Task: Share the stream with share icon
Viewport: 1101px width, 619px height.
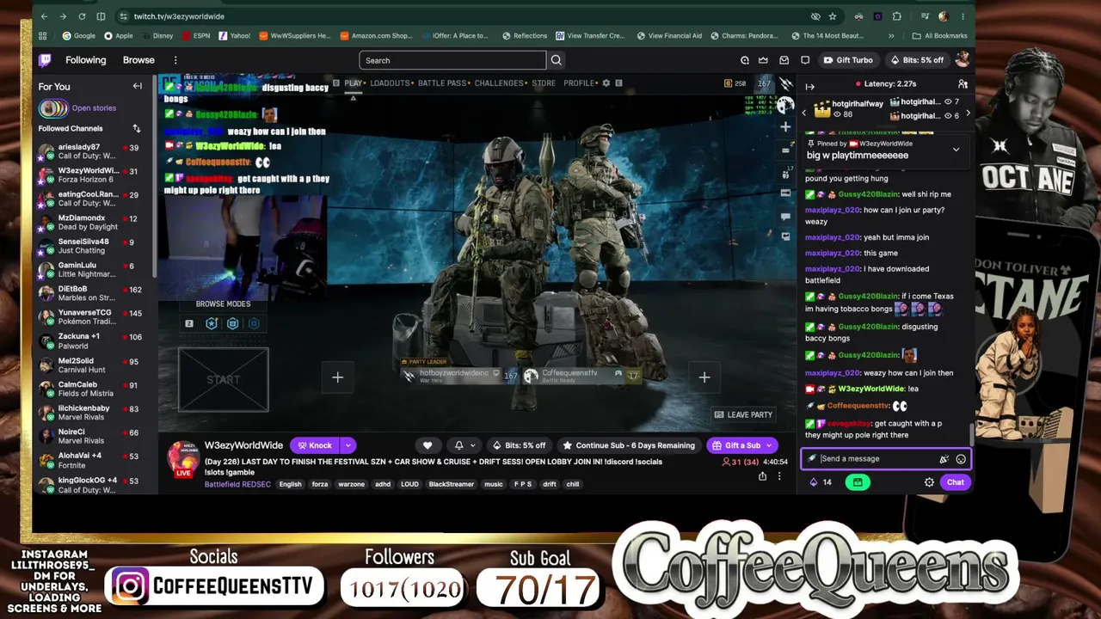Action: [x=762, y=476]
